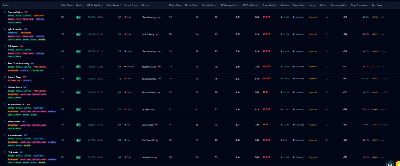
Task: Toggle the favorite star for Sal Stewart
Action: click(x=5, y=46)
